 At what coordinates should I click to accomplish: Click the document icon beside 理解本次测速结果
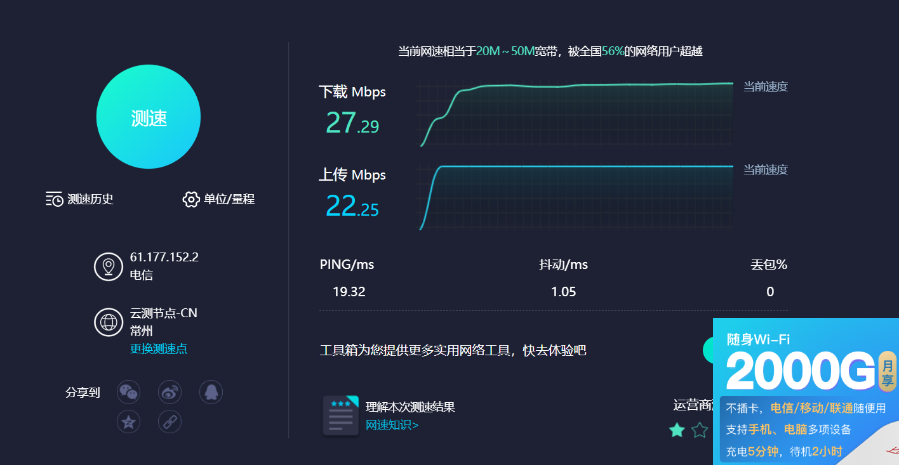[341, 416]
